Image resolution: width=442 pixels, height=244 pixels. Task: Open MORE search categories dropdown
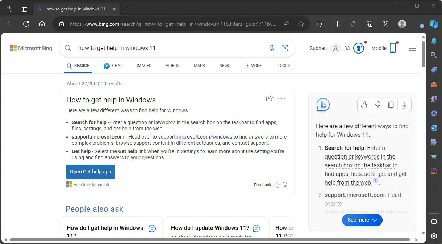coord(254,66)
